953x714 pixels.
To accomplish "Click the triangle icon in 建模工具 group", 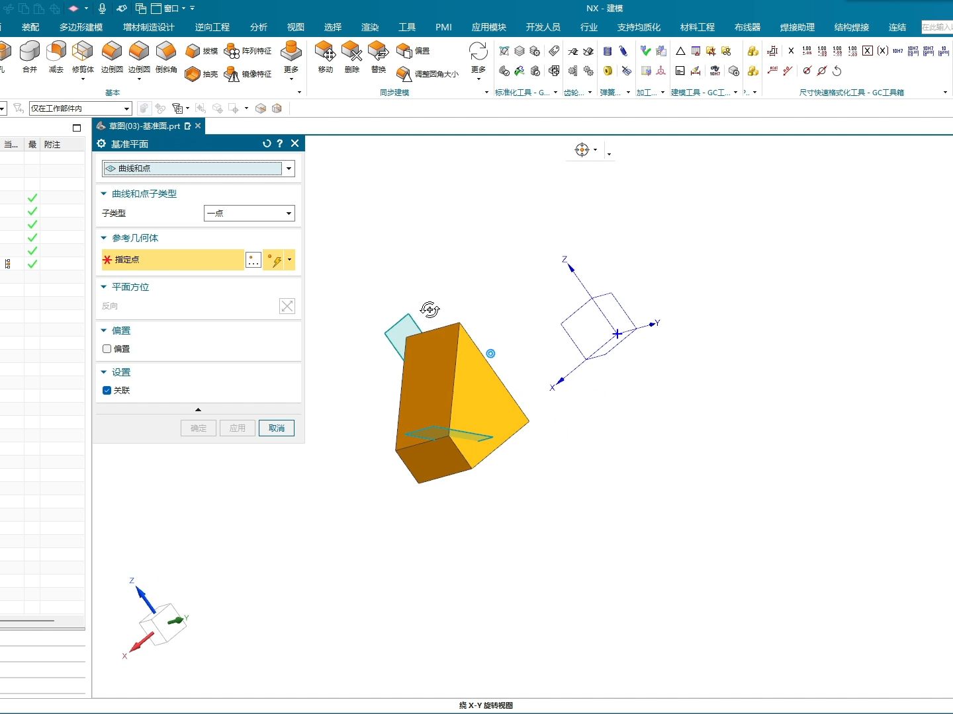I will (x=680, y=51).
